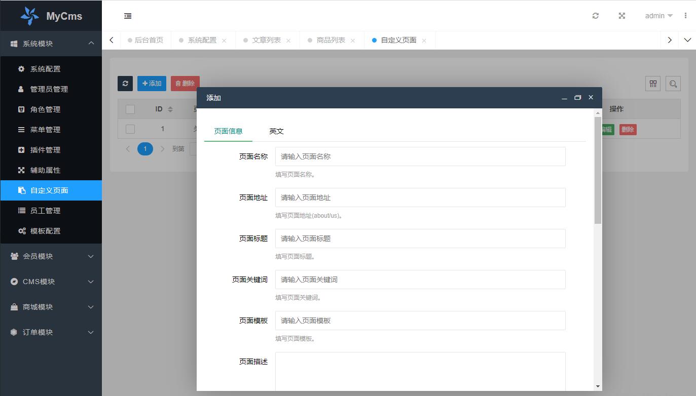Open 插件管理 in sidebar
Image resolution: width=696 pixels, height=396 pixels.
click(x=51, y=150)
